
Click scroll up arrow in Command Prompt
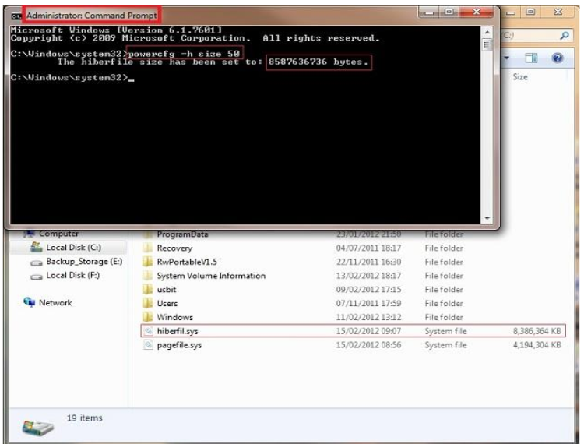point(487,33)
